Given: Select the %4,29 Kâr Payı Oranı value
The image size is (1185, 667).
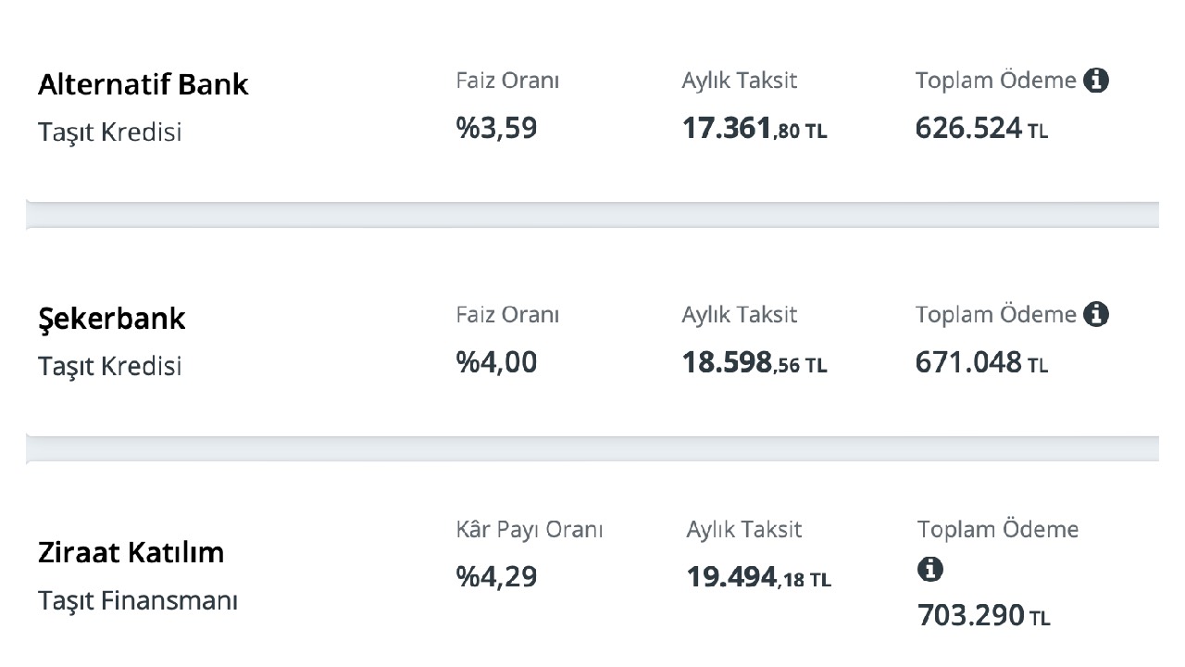Looking at the screenshot, I should pos(496,578).
